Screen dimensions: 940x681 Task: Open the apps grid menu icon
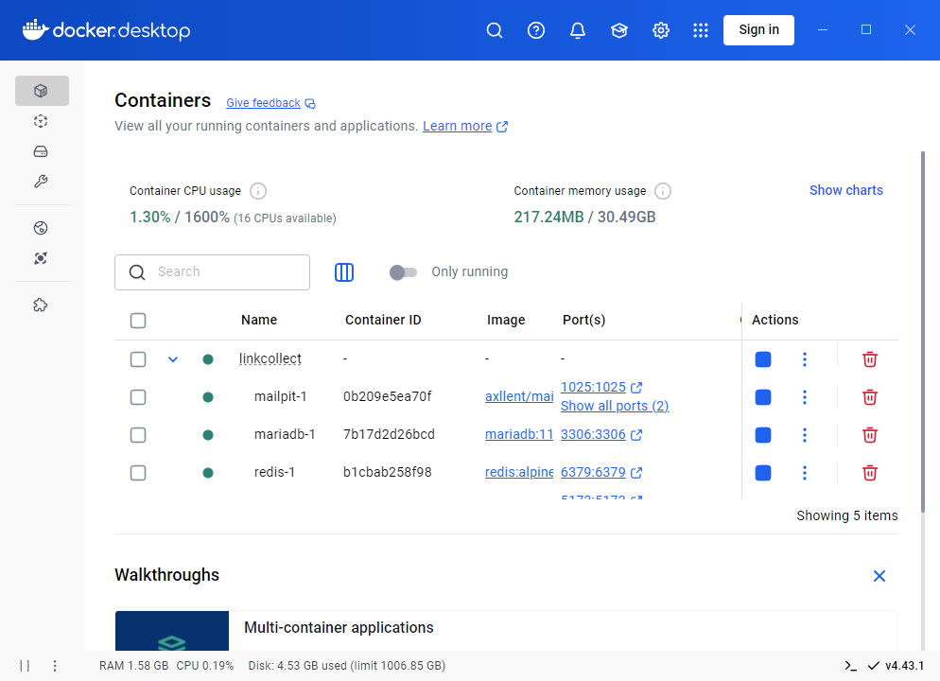point(700,30)
